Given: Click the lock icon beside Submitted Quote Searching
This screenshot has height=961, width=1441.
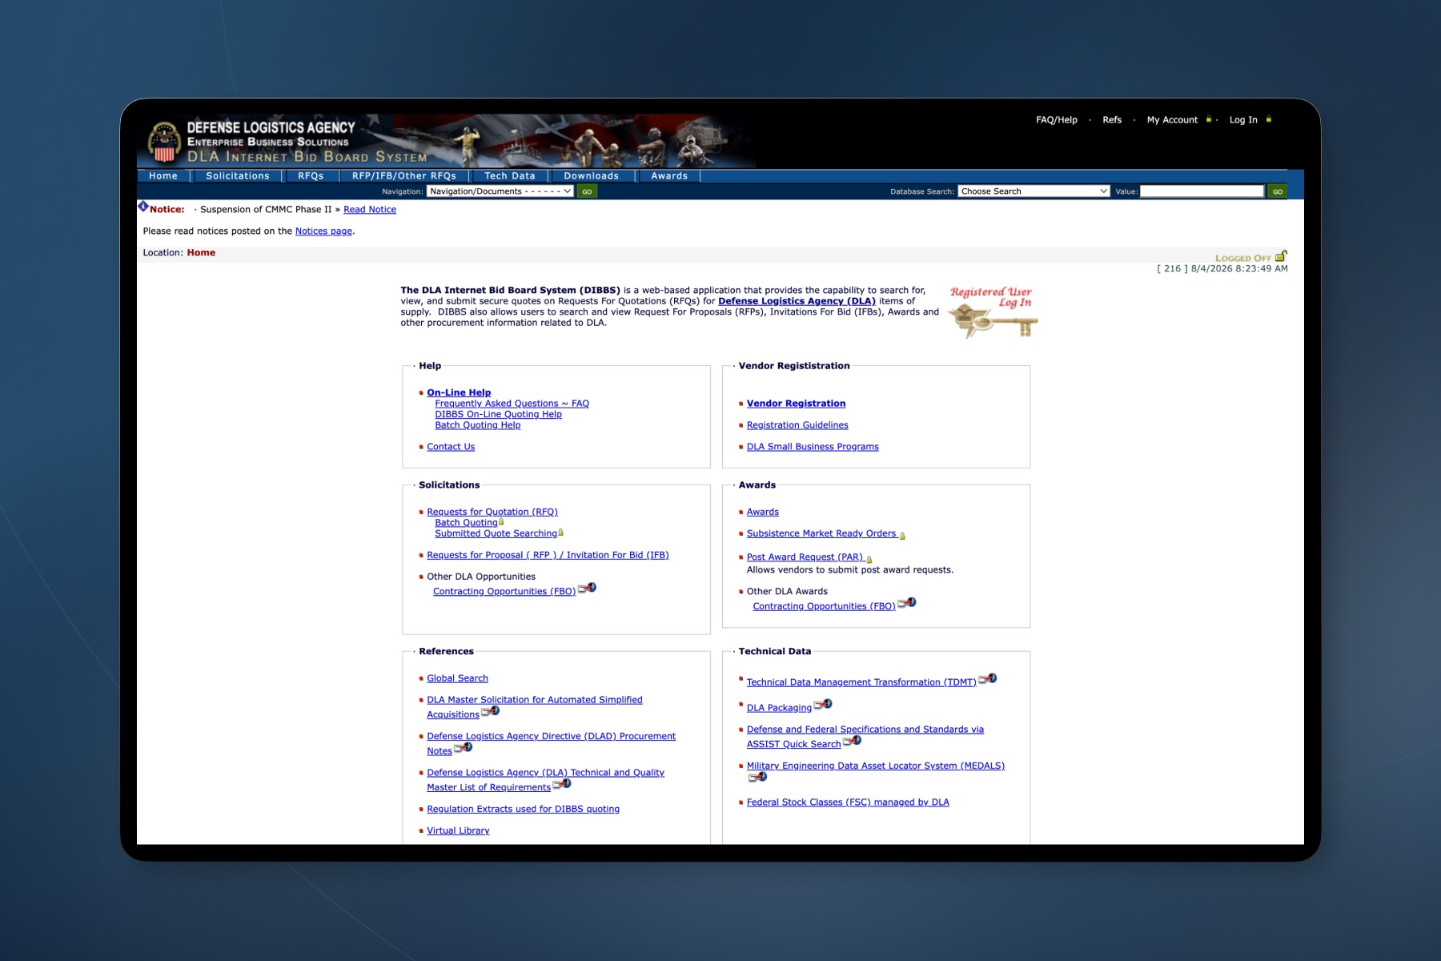Looking at the screenshot, I should click(x=560, y=532).
